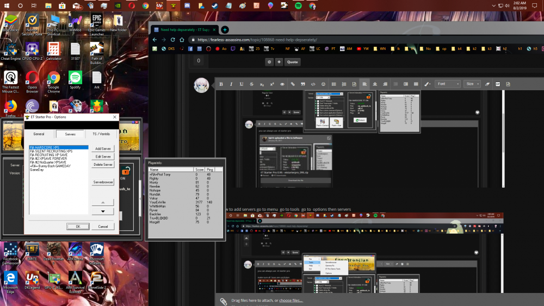Image resolution: width=544 pixels, height=306 pixels.
Task: Toggle strikethrough in the forum editor toolbar
Action: pyautogui.click(x=251, y=84)
